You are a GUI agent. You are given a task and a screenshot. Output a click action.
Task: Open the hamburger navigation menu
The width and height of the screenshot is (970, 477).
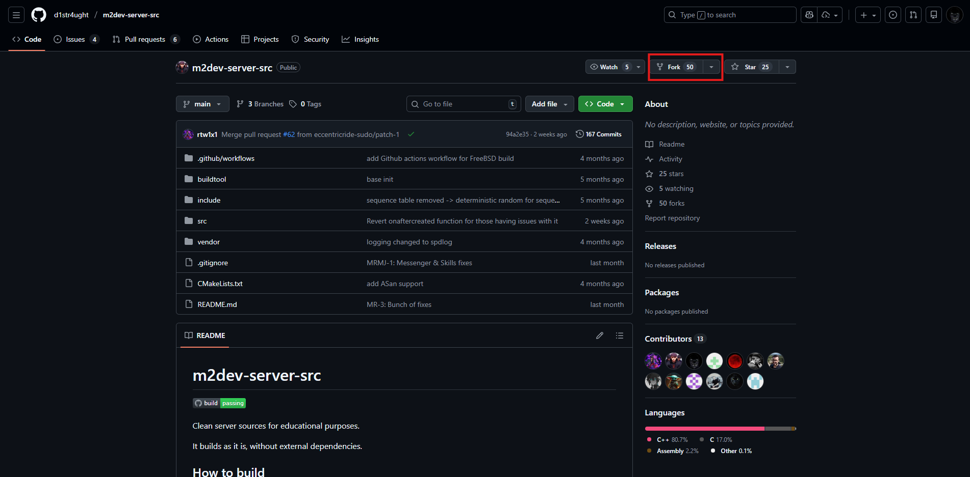click(16, 15)
